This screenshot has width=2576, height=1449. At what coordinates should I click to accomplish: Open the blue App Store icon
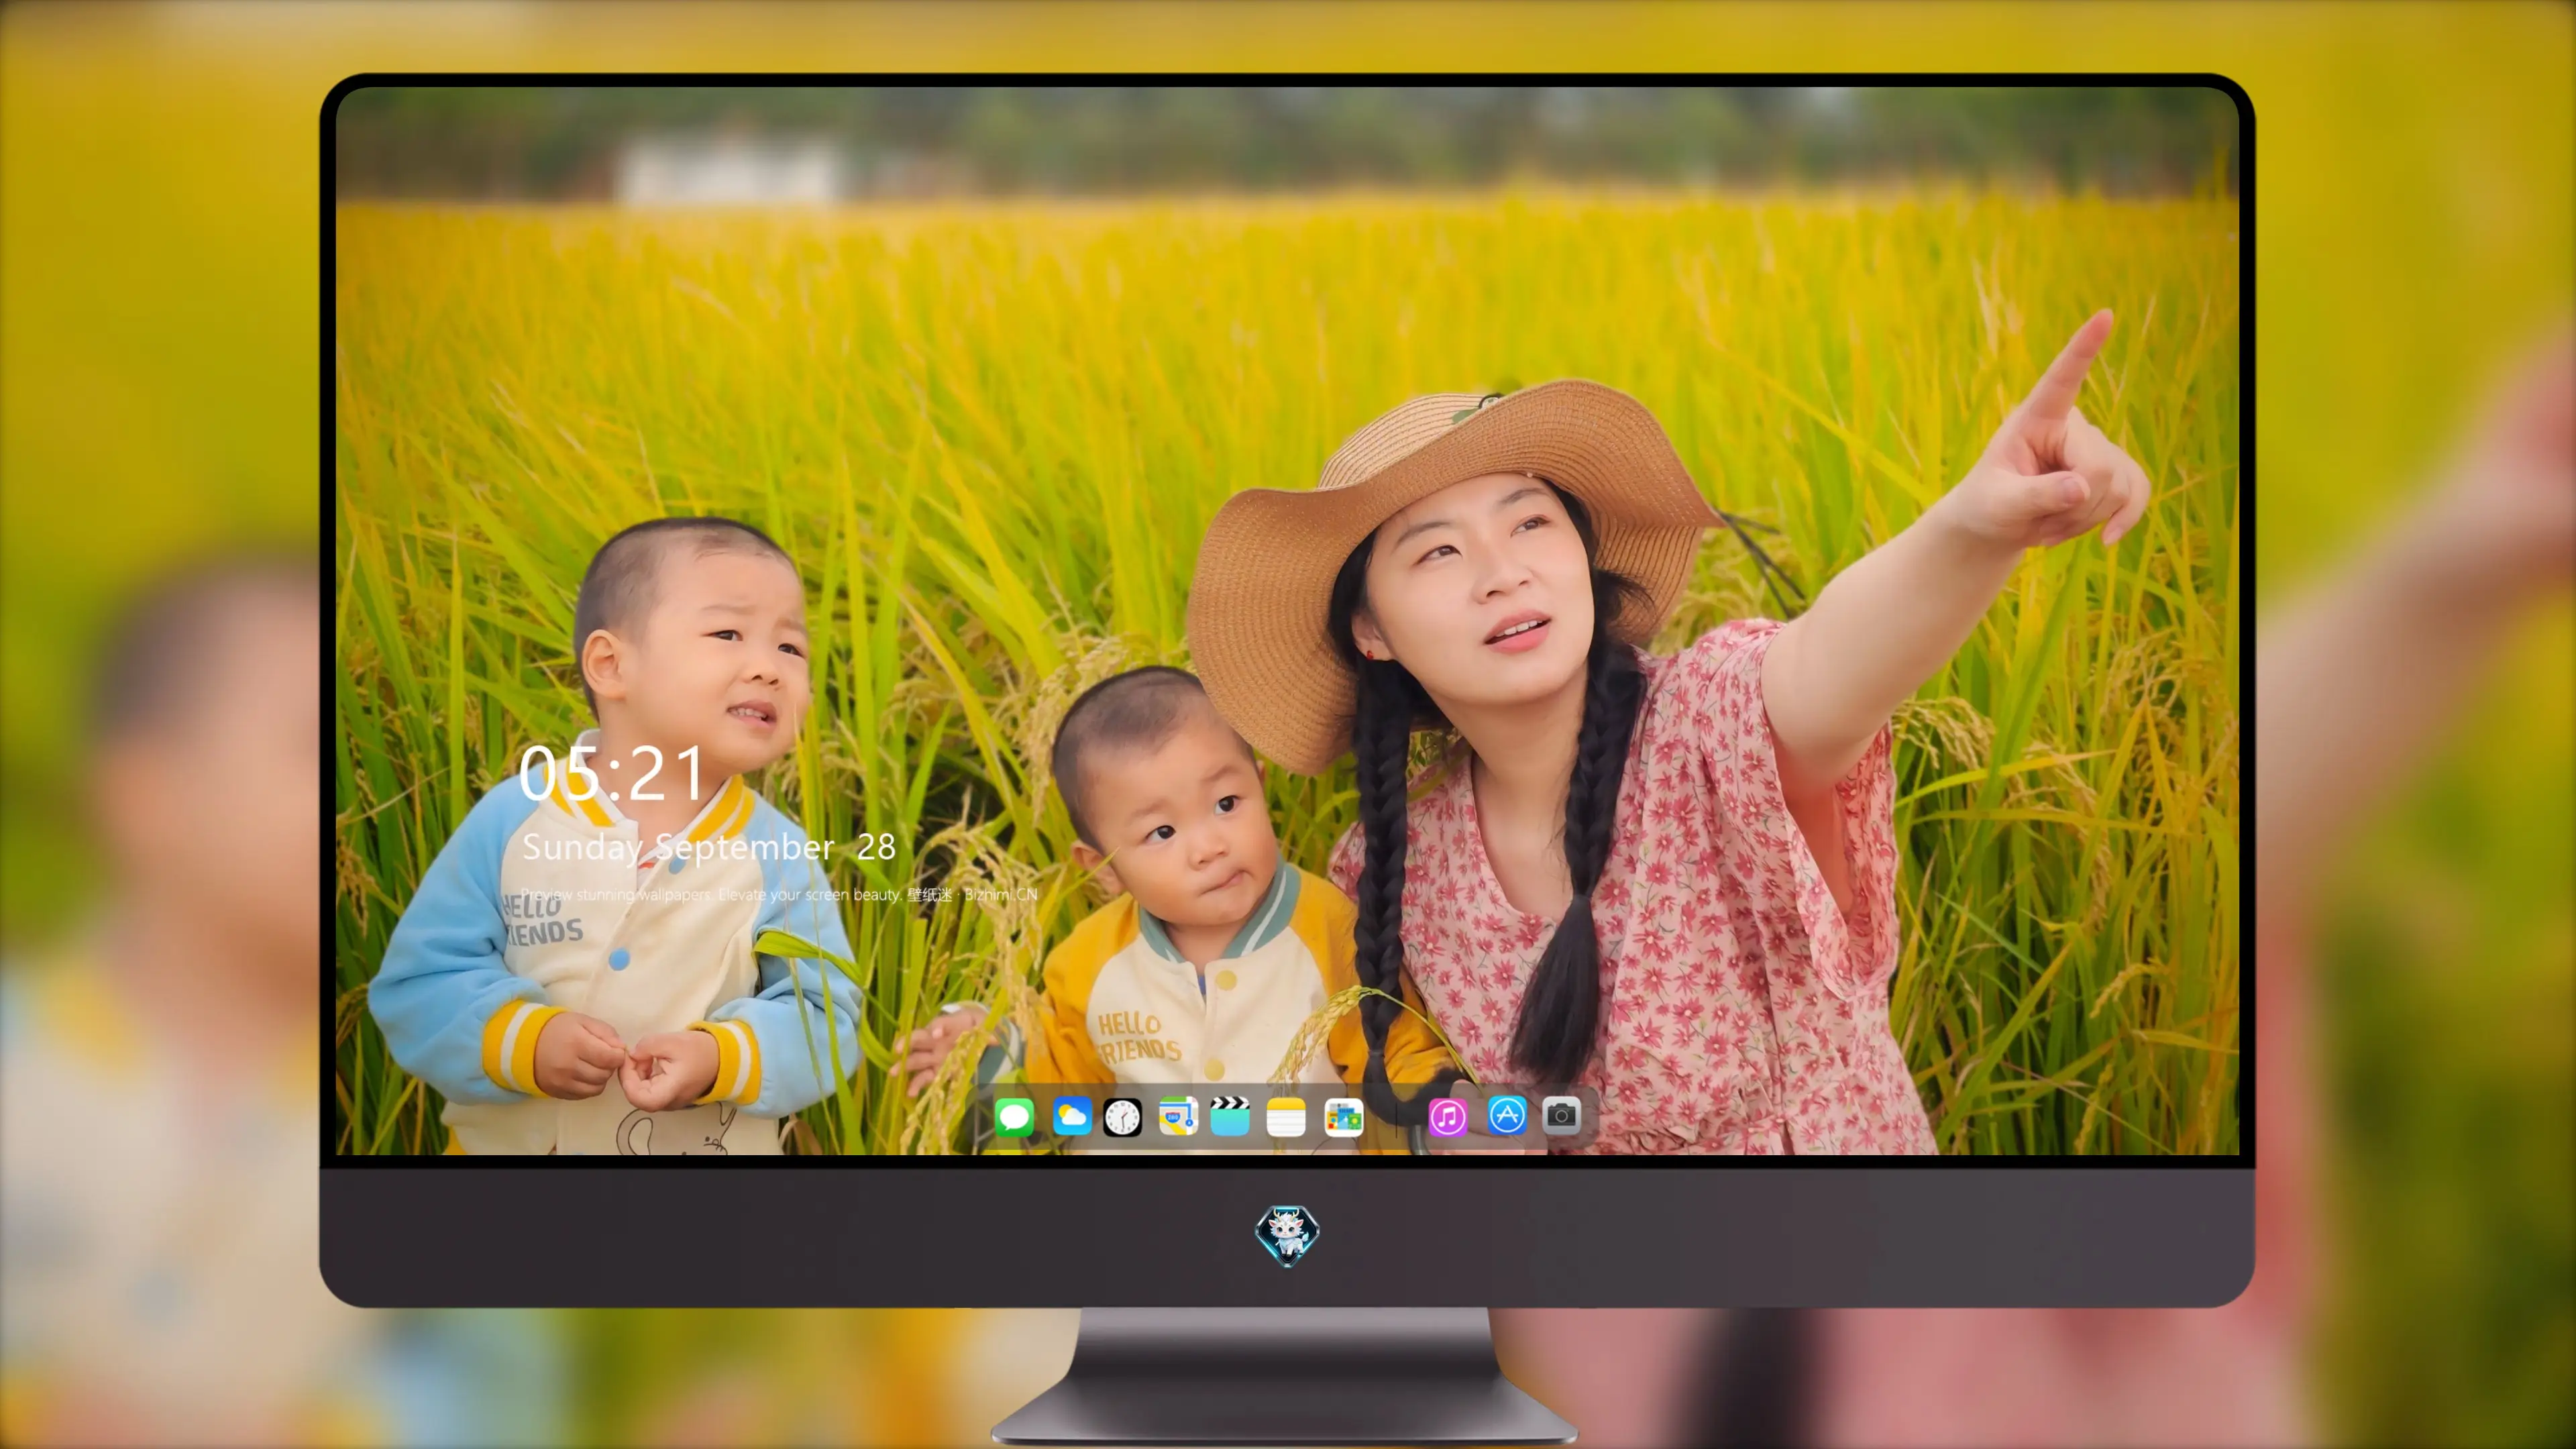click(x=1507, y=1115)
